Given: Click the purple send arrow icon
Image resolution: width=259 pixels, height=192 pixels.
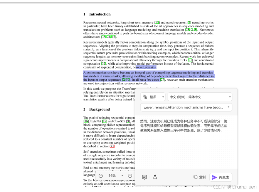Looking at the screenshot, I should click(214, 177).
